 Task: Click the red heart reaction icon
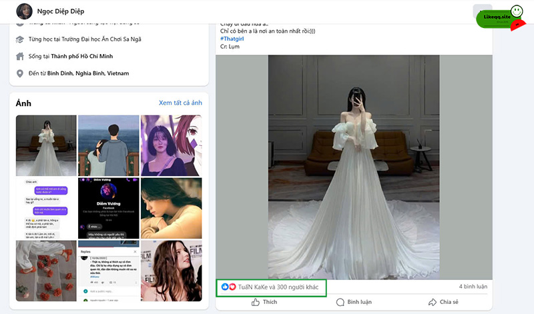point(232,287)
